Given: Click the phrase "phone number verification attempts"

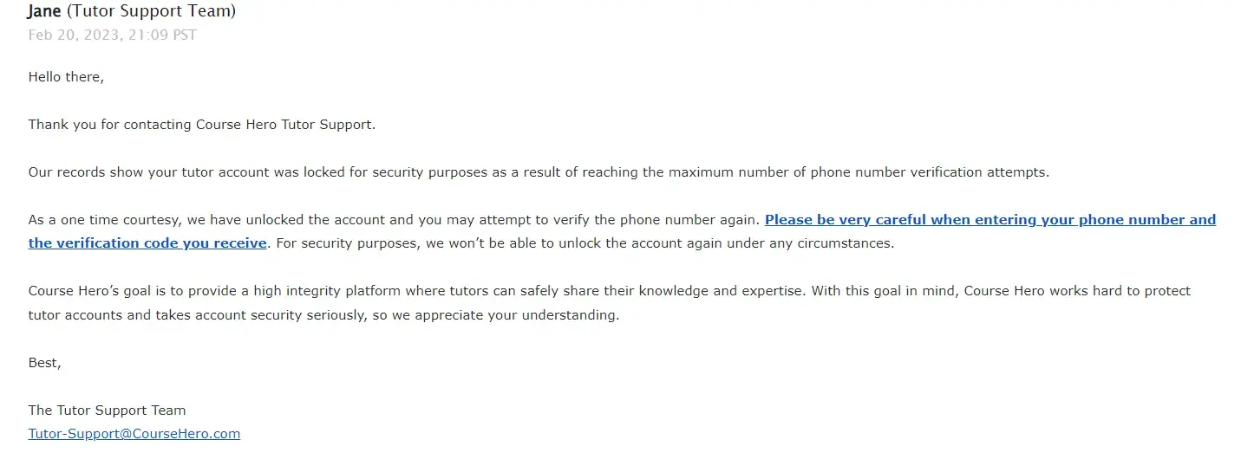Looking at the screenshot, I should [x=929, y=172].
